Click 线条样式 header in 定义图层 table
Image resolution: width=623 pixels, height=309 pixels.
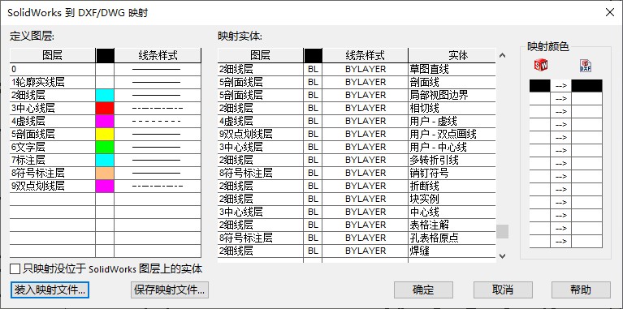pos(158,55)
